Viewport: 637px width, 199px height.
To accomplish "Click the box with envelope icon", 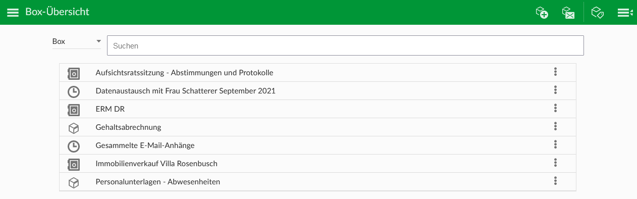I will pyautogui.click(x=568, y=13).
